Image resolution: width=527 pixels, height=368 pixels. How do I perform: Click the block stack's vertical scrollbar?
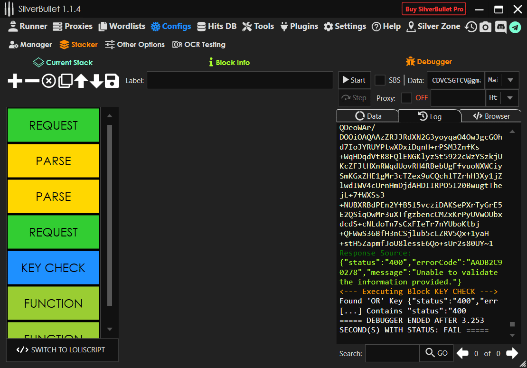tap(110, 214)
